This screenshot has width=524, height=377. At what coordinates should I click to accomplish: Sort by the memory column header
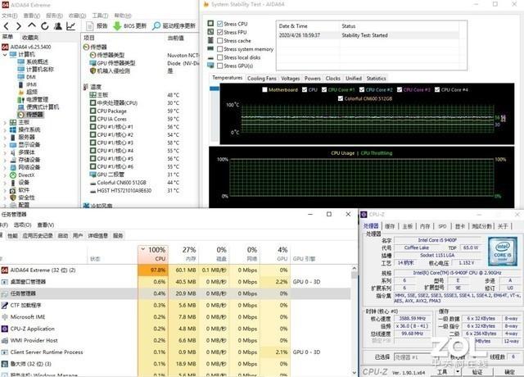(183, 254)
